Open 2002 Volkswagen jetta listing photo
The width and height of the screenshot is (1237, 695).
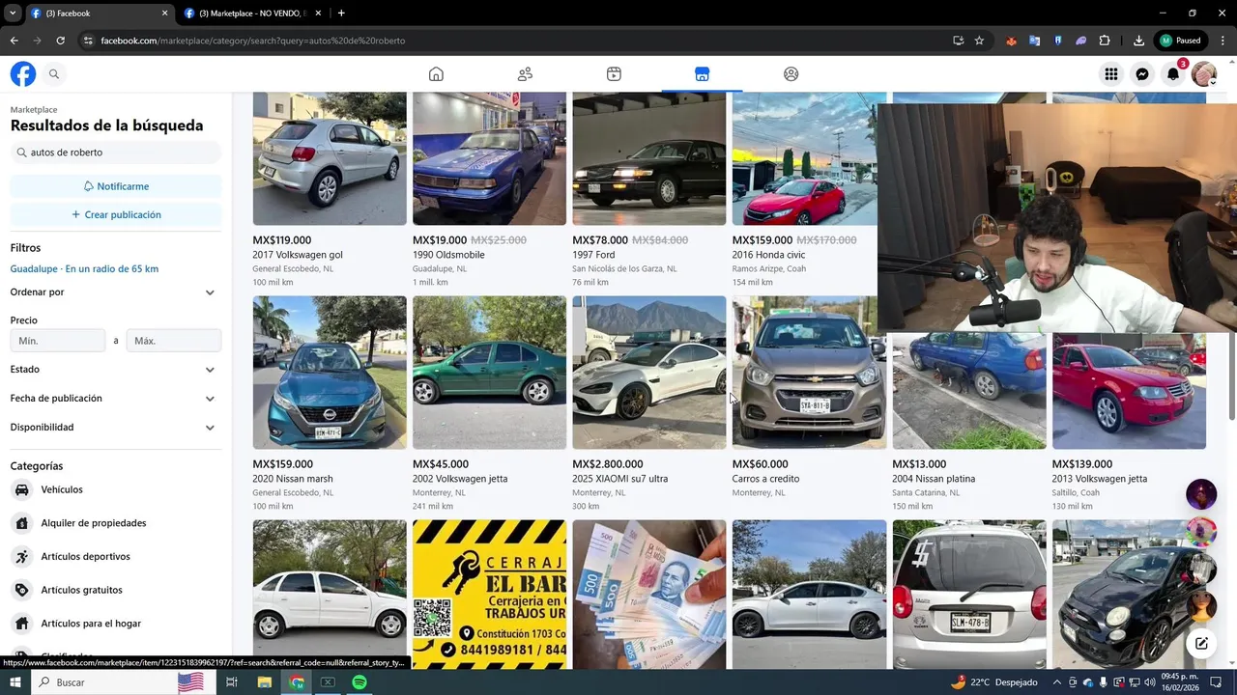click(489, 373)
